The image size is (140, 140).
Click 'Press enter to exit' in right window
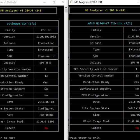[84, 138]
